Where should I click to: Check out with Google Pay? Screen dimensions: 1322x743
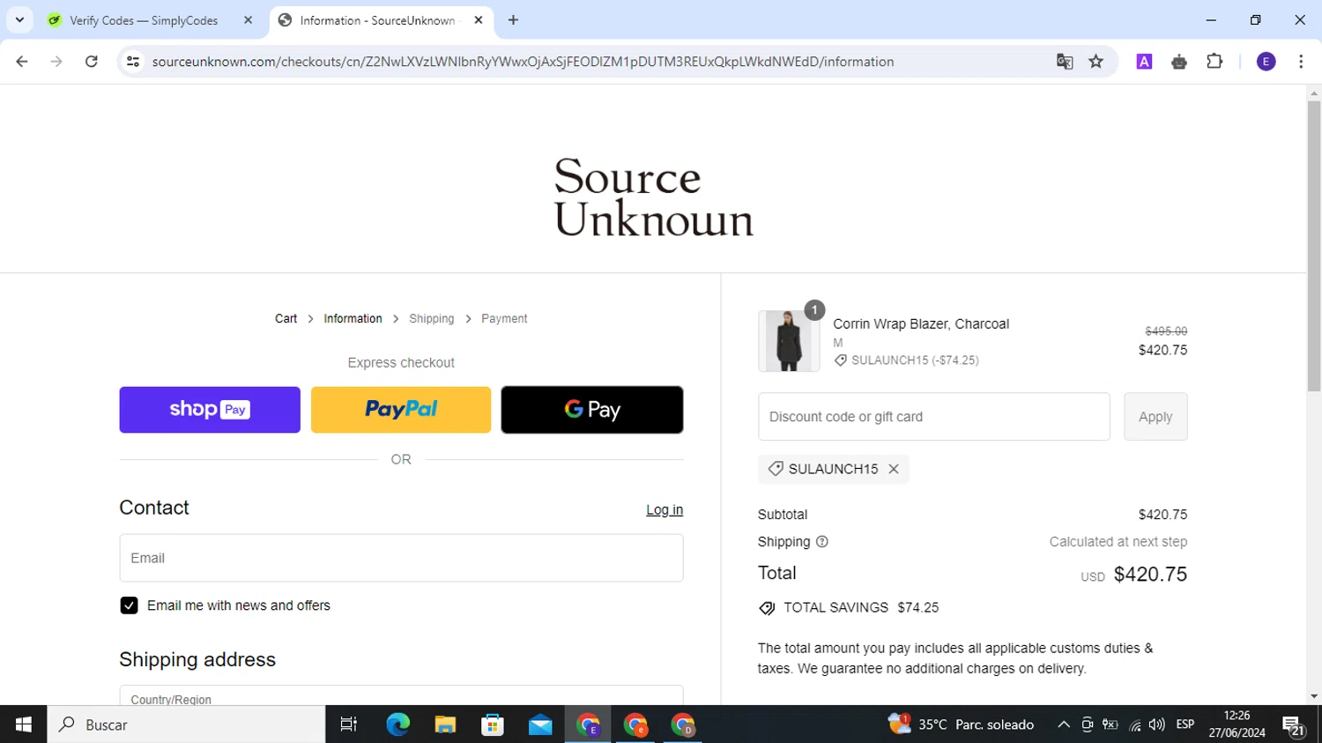pyautogui.click(x=592, y=410)
